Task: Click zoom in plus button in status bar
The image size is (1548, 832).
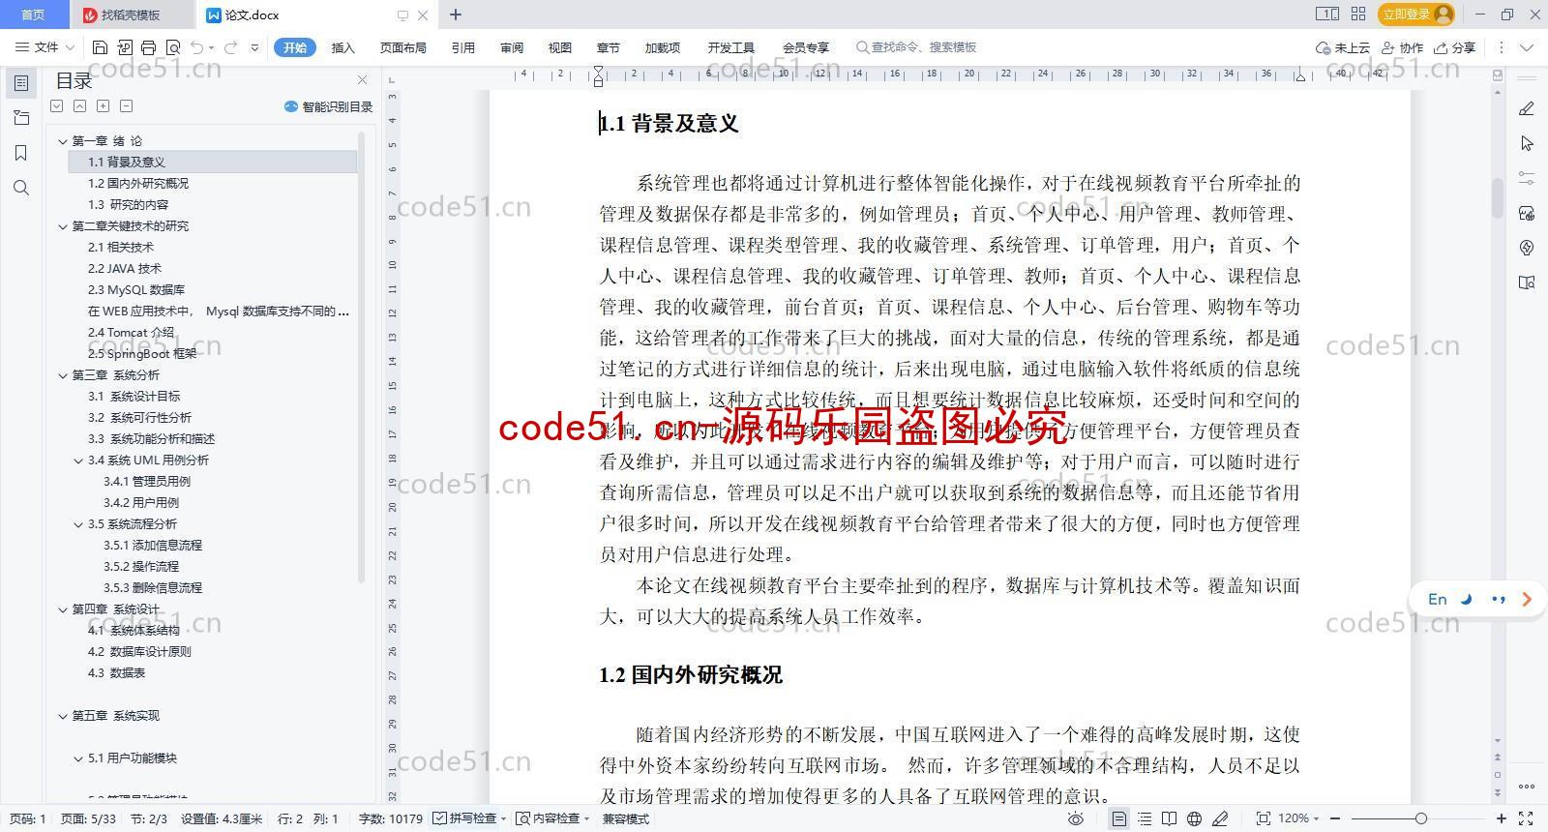Action: (x=1502, y=818)
